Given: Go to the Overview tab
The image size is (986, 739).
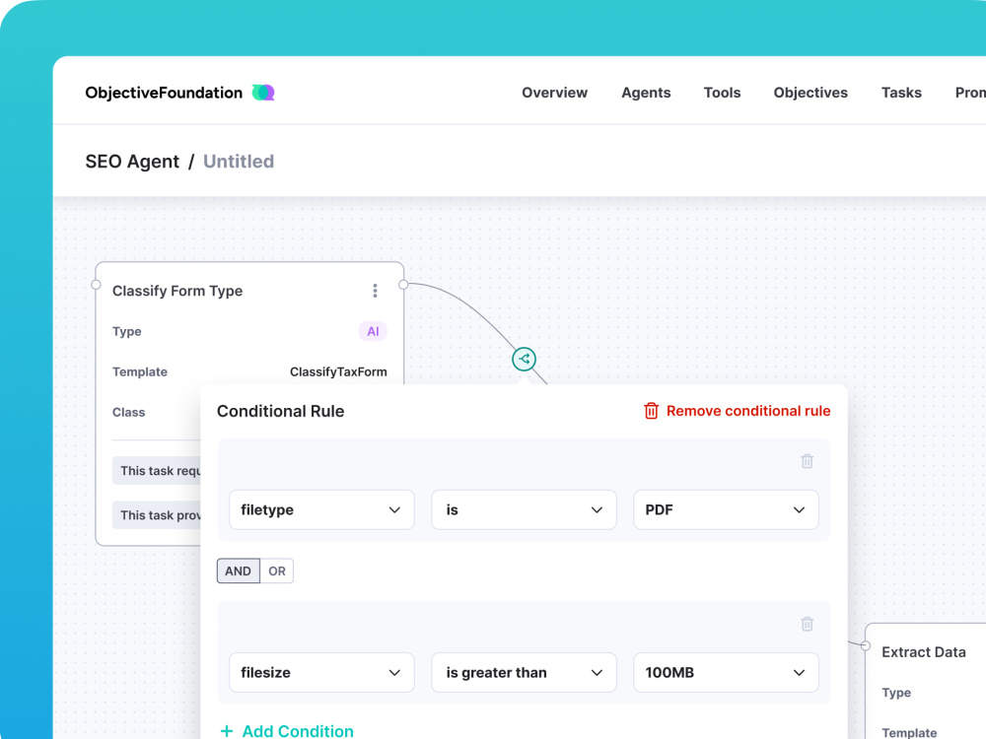Looking at the screenshot, I should tap(554, 93).
